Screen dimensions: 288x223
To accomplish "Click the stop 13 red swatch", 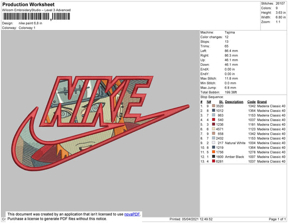I will click(214, 161).
